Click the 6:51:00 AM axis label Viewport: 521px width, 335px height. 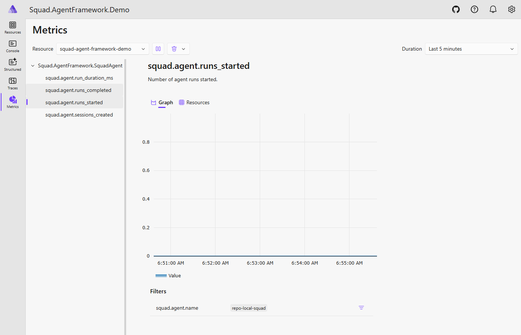171,263
